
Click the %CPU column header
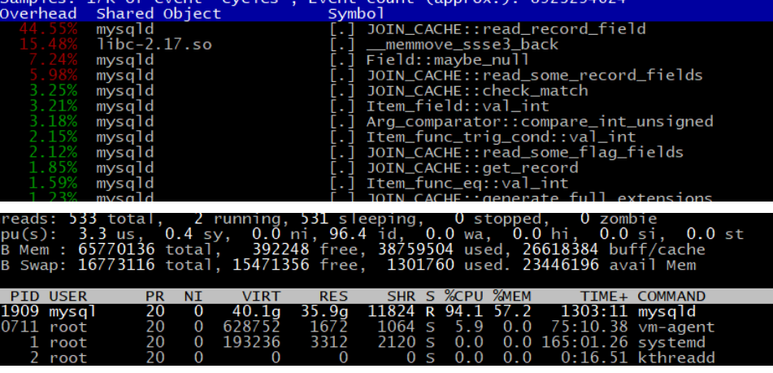463,296
